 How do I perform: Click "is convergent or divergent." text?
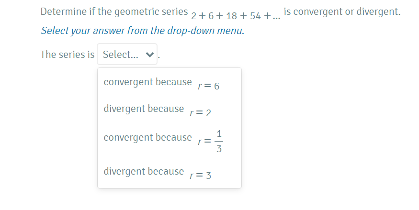342,12
